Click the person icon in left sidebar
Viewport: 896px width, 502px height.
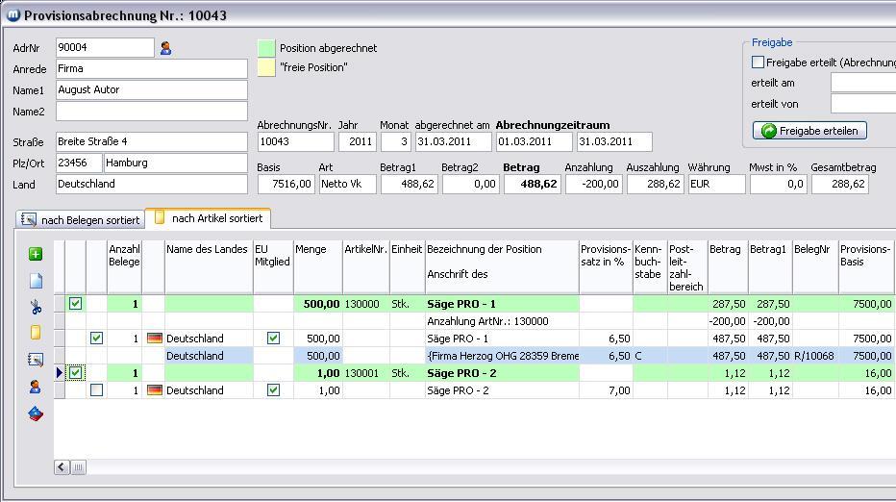pyautogui.click(x=36, y=387)
